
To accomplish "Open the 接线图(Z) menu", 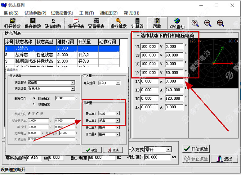I will [109, 13].
